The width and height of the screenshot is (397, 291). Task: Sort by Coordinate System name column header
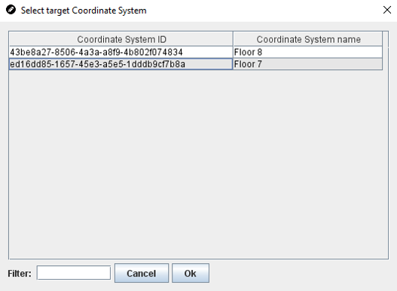pos(307,39)
